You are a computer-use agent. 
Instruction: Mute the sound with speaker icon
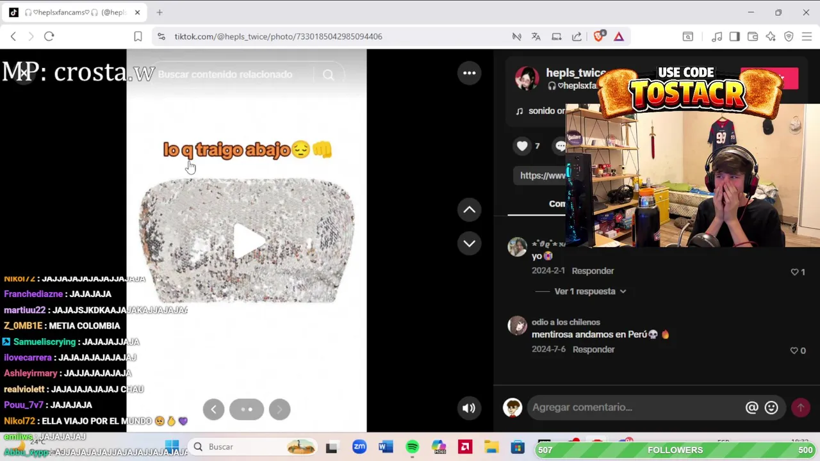point(469,408)
